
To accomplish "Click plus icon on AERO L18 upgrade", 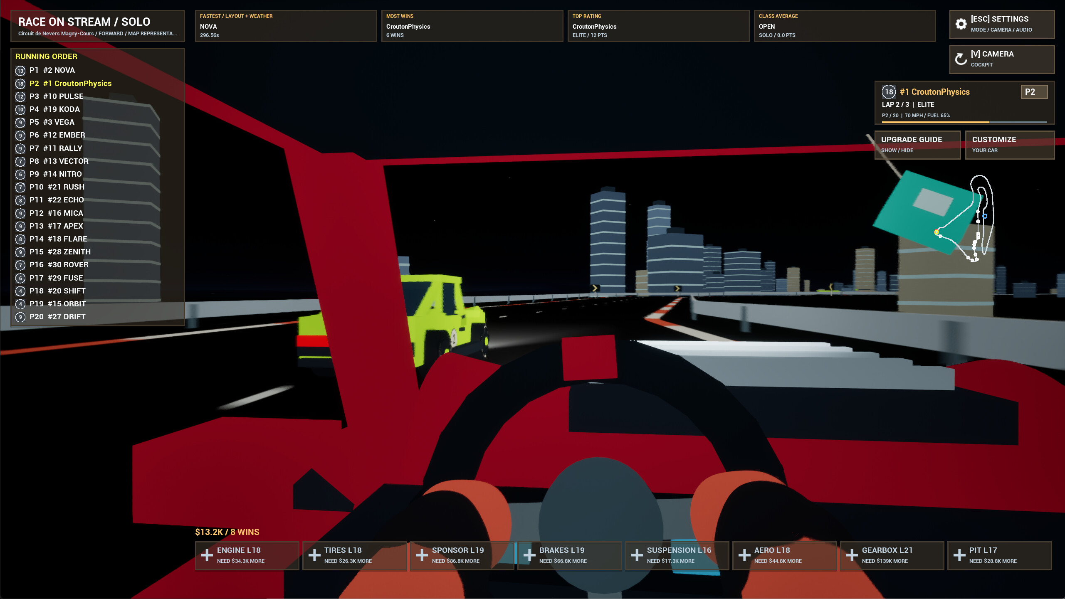I will tap(744, 555).
